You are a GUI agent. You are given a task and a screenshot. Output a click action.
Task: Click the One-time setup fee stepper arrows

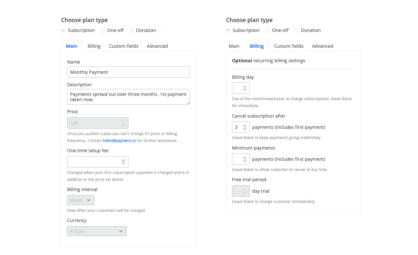tap(123, 162)
